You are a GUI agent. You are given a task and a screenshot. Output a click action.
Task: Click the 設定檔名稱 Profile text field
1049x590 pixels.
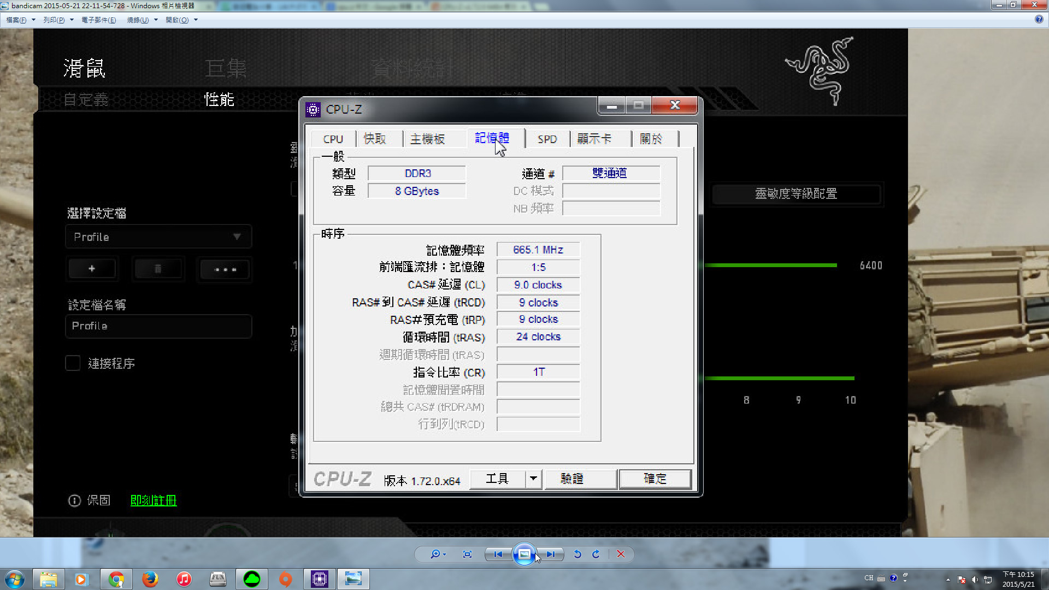tap(158, 326)
